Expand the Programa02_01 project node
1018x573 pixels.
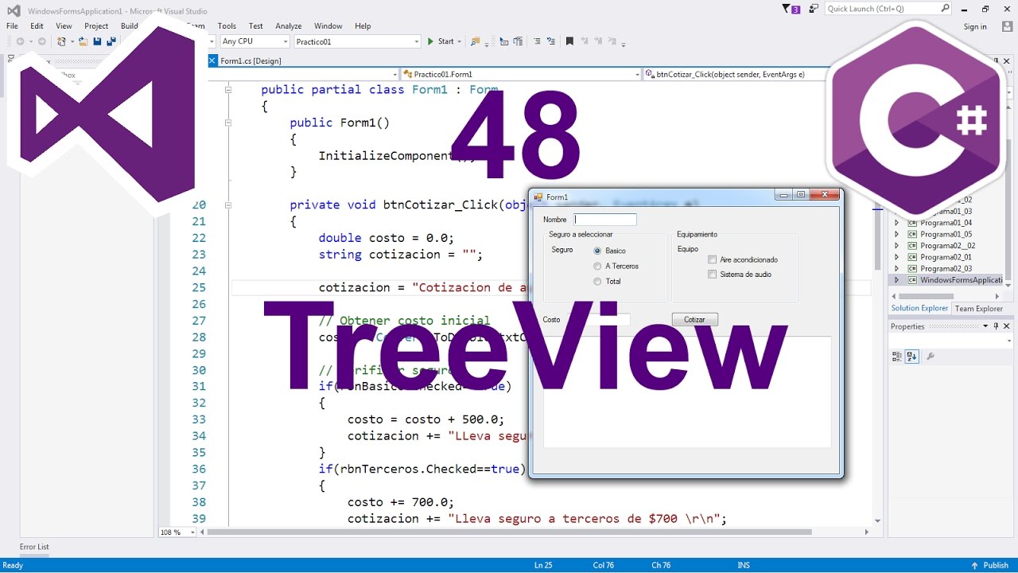[897, 257]
